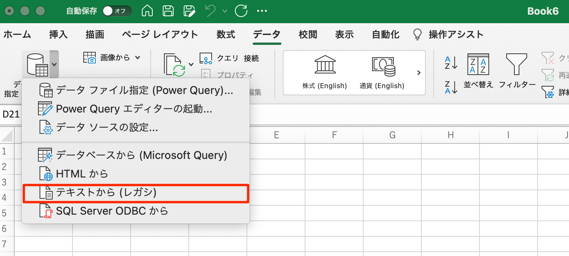Open the Undo history dropdown arrow
This screenshot has width=569, height=256.
224,11
